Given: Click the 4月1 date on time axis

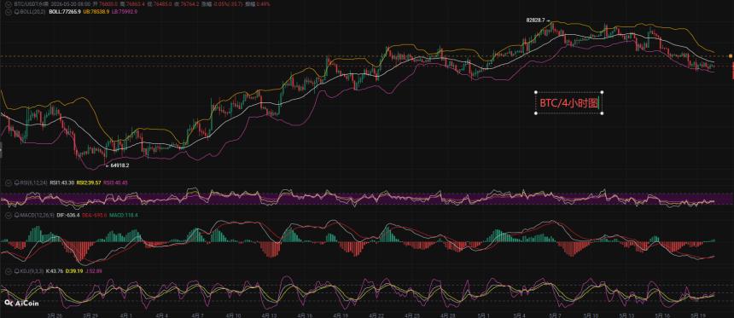Looking at the screenshot, I should pyautogui.click(x=126, y=315).
